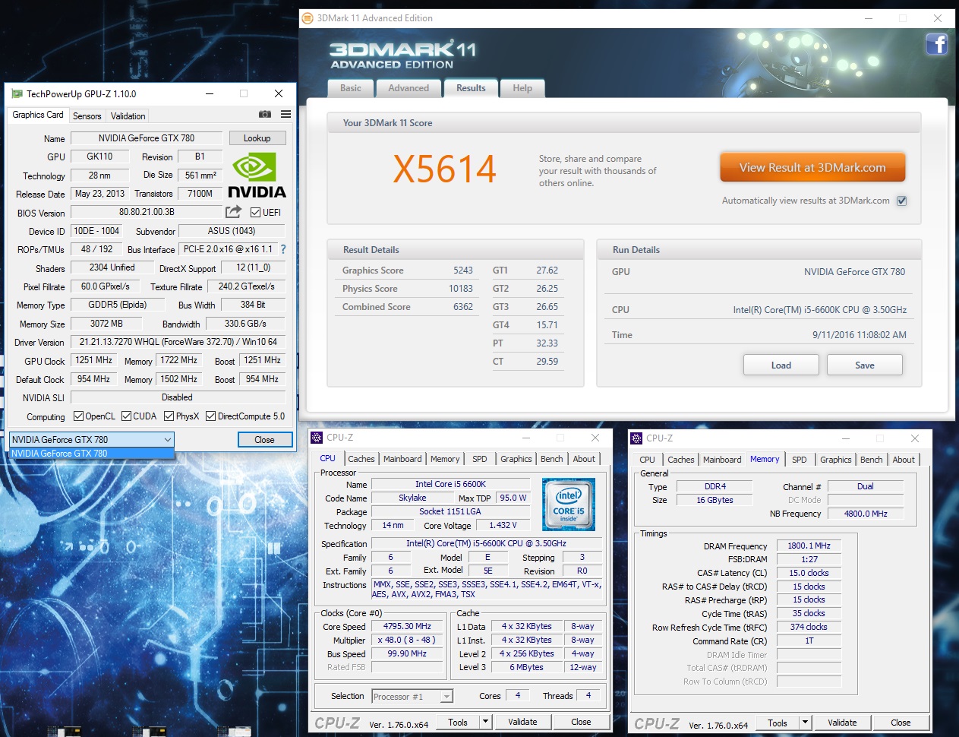The width and height of the screenshot is (959, 737).
Task: Click Graphics Score value 5243
Action: (x=463, y=270)
